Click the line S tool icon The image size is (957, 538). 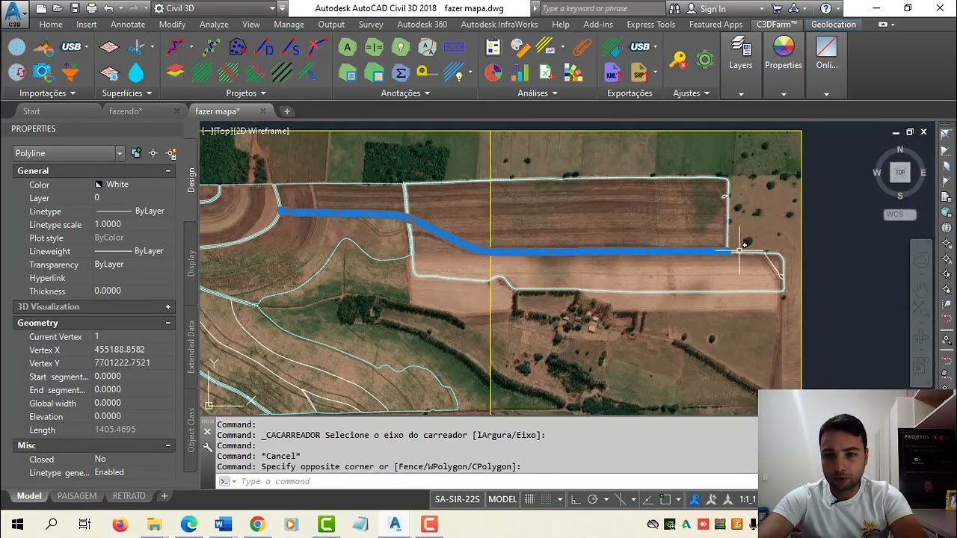292,47
